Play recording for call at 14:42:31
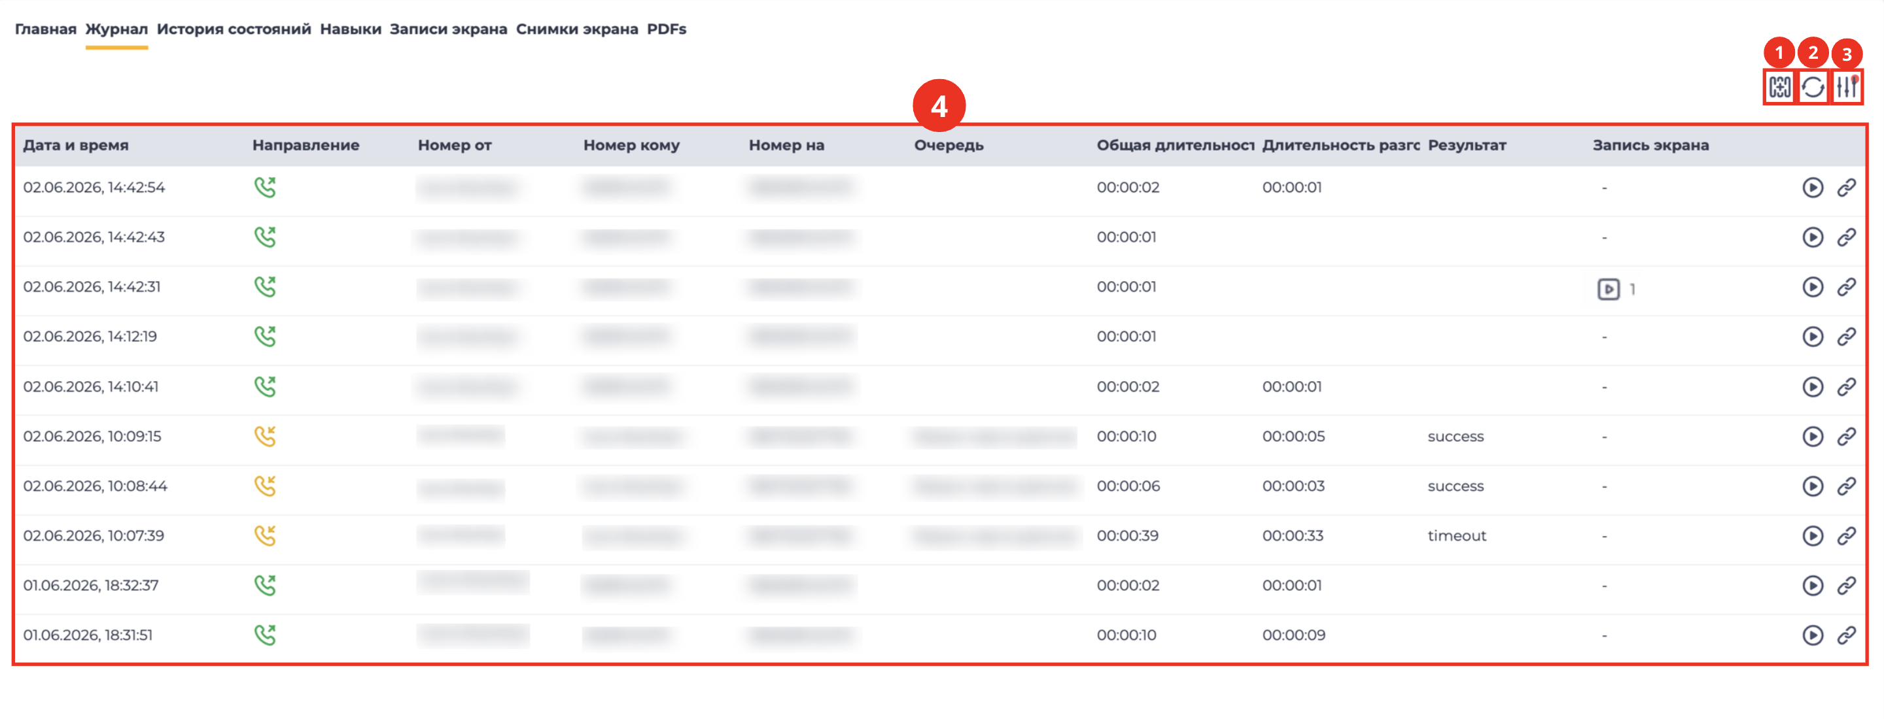1884x719 pixels. (1812, 287)
